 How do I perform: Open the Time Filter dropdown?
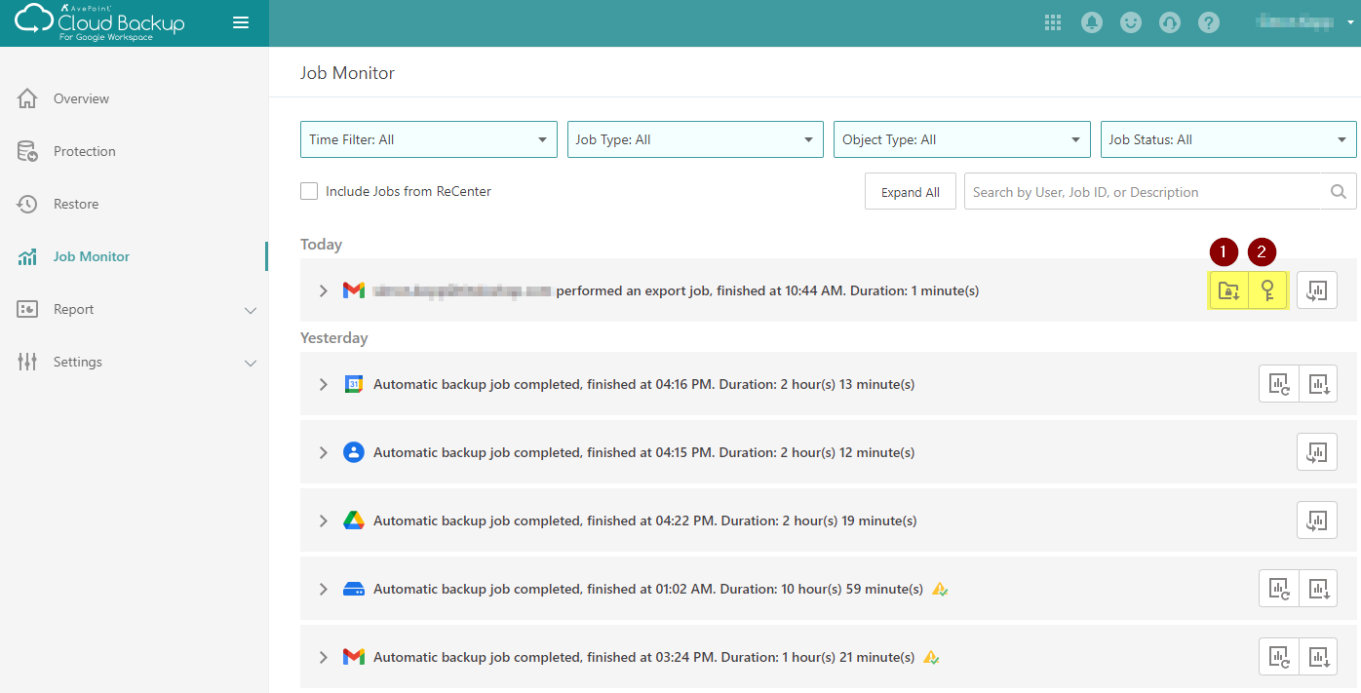(x=428, y=139)
